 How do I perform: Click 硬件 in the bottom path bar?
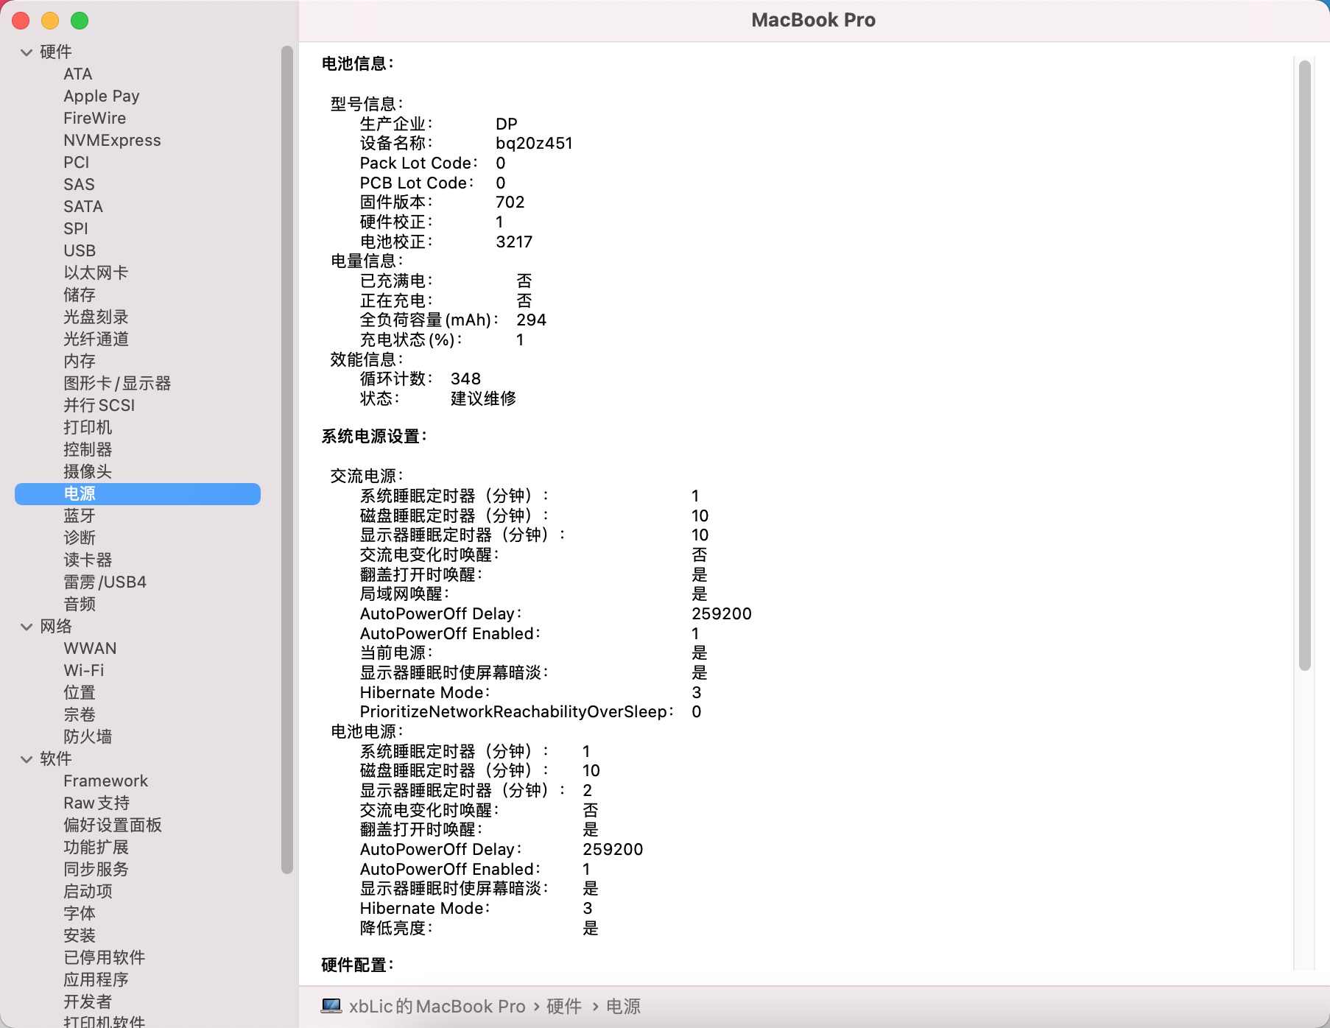click(564, 1006)
